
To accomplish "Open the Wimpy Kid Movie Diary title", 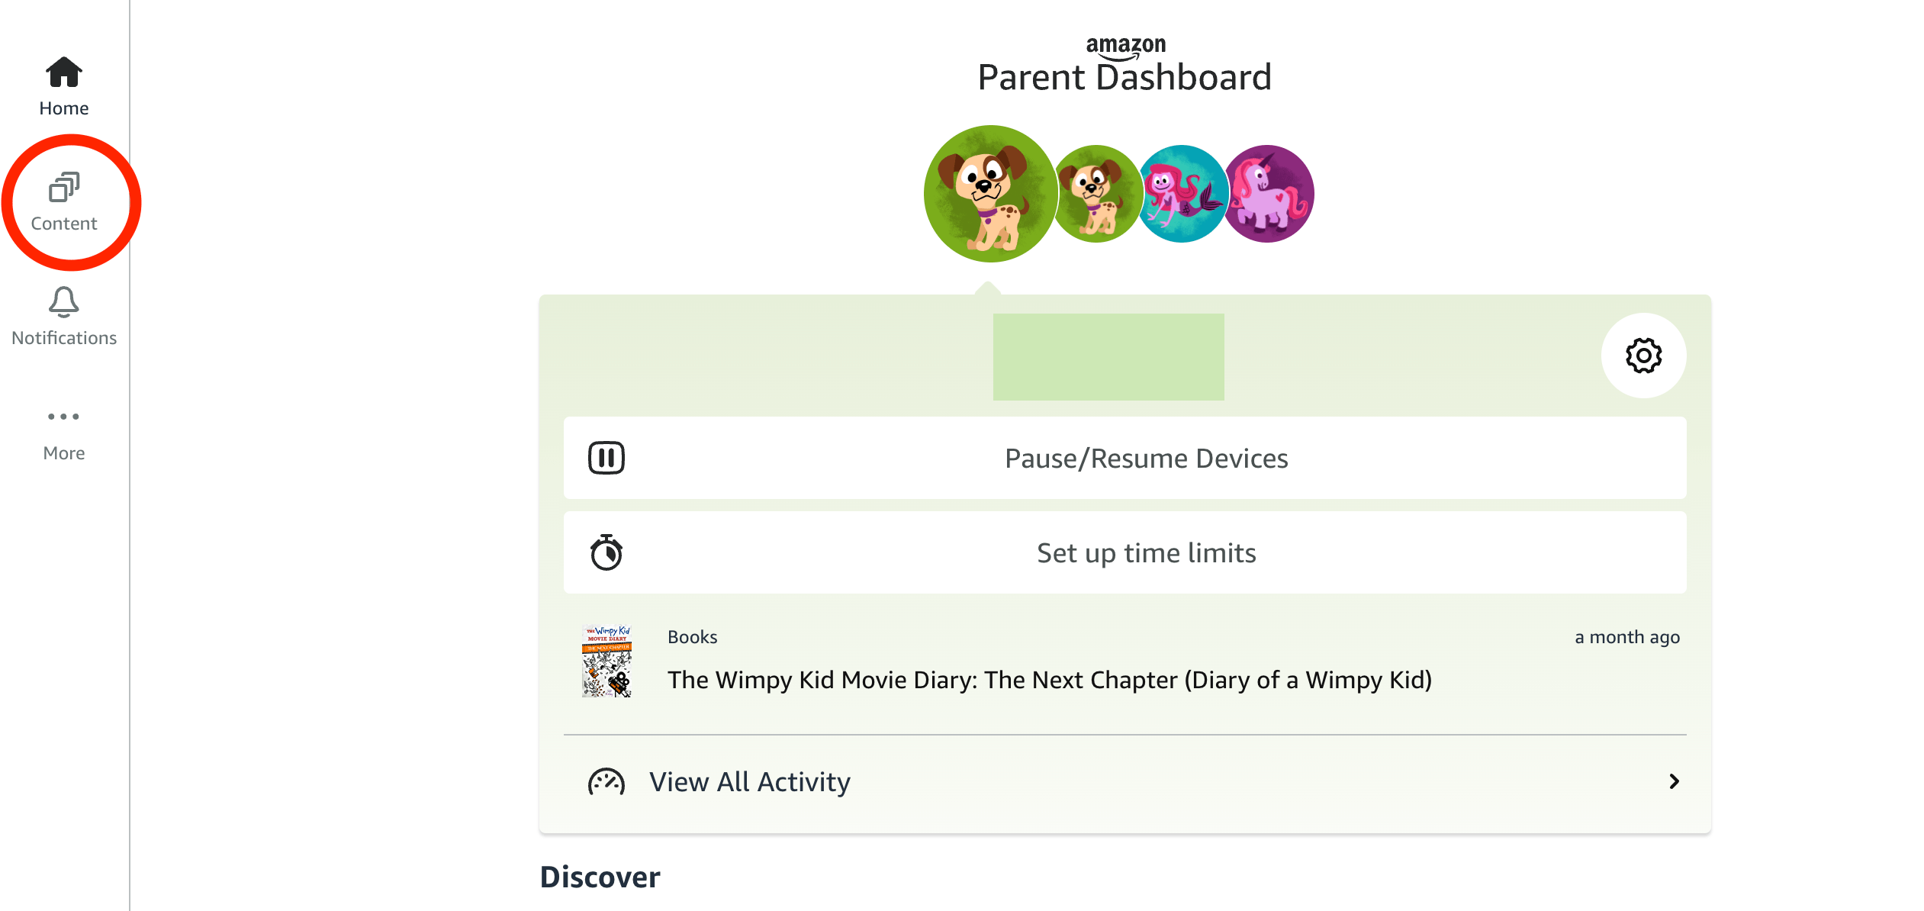I will click(1049, 680).
